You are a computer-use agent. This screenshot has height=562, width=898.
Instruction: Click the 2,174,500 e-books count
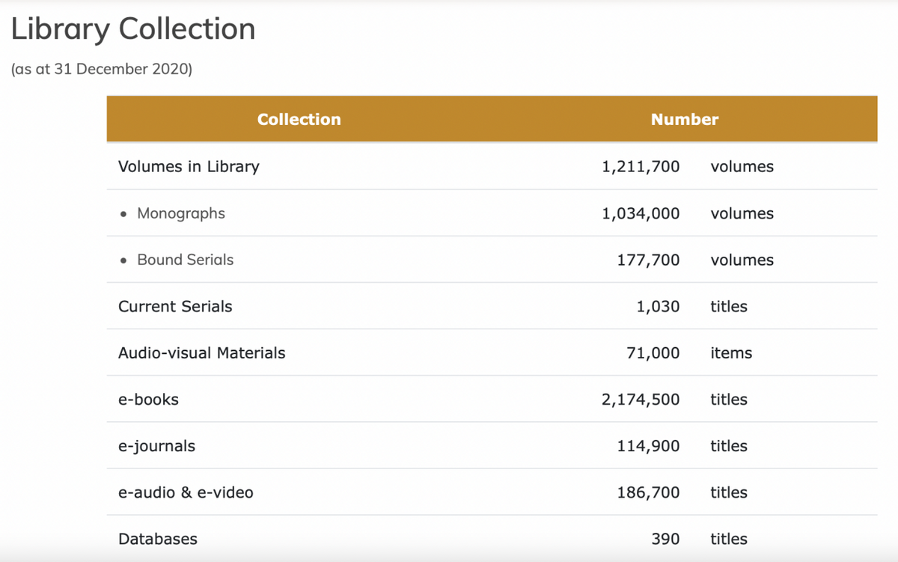[641, 400]
